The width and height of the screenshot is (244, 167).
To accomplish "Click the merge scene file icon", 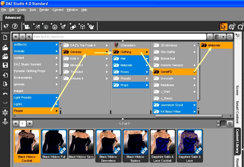I will 5,56.
